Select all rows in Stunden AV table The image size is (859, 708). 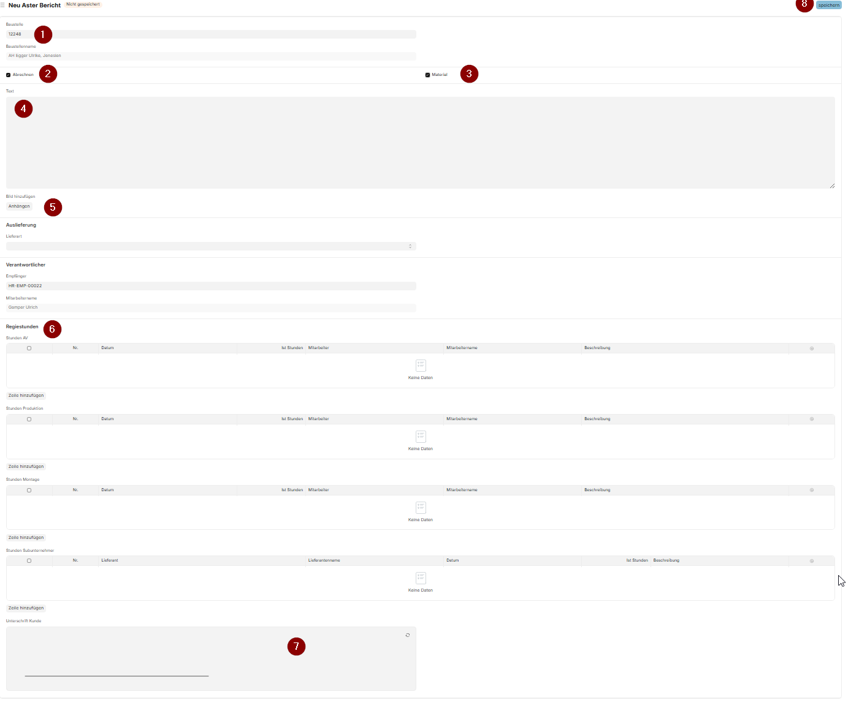pos(29,348)
